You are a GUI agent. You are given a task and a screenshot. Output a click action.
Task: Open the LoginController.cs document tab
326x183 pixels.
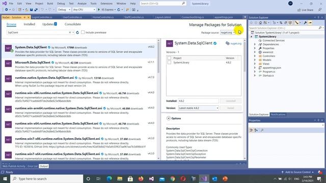(x=42, y=17)
